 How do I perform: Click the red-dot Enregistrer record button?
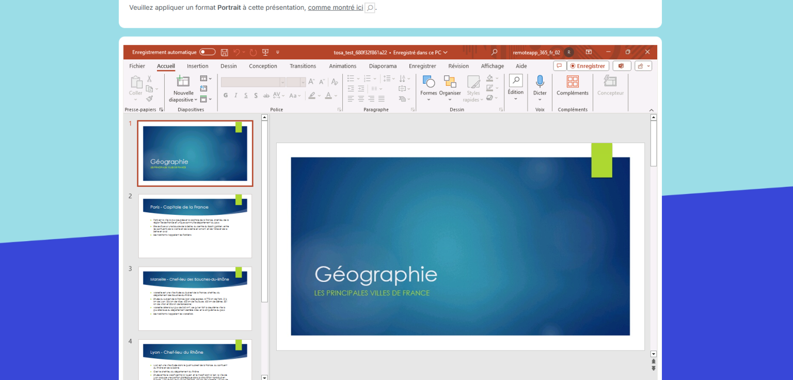[x=588, y=66]
